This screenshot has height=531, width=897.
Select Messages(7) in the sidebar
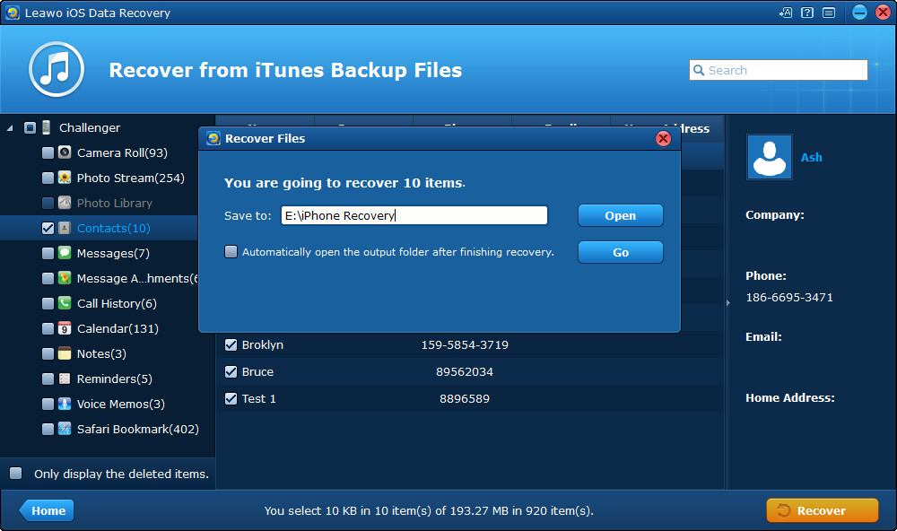point(113,254)
